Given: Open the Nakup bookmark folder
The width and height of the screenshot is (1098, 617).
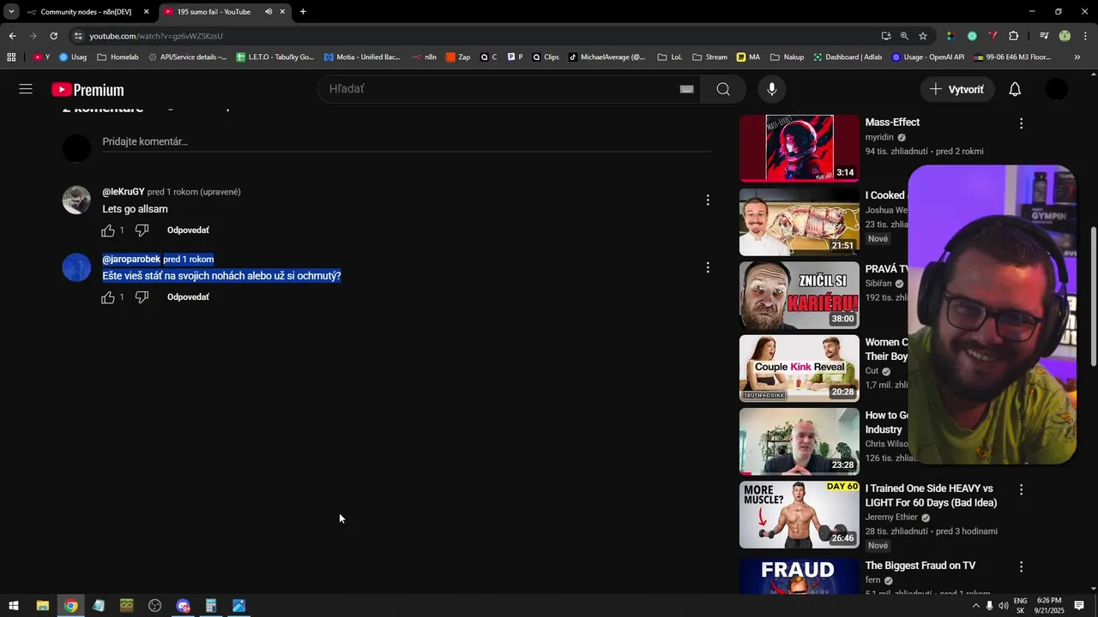Looking at the screenshot, I should coord(787,57).
